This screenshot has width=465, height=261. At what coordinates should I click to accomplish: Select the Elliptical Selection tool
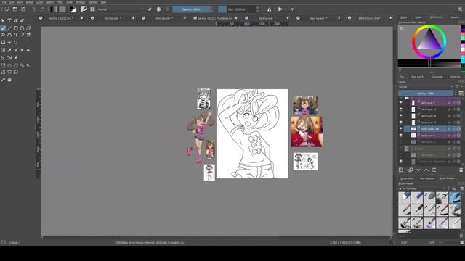[9, 65]
